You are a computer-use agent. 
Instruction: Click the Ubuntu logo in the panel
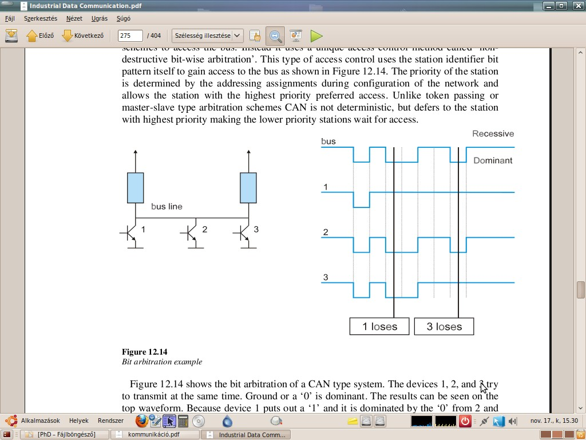tap(11, 421)
